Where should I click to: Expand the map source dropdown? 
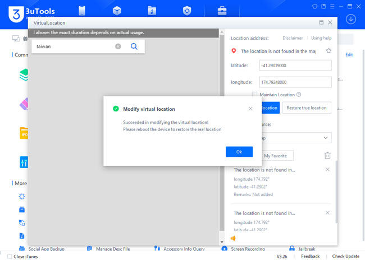click(x=326, y=138)
